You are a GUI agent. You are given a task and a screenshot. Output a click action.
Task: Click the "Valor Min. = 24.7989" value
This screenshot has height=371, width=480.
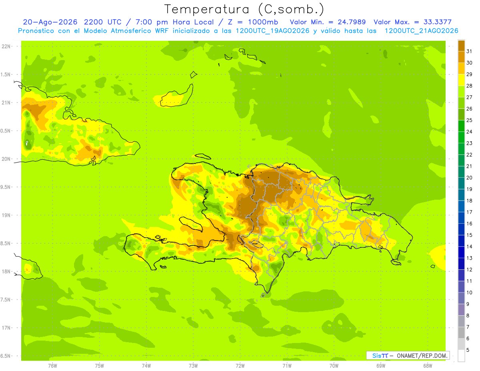[328, 22]
